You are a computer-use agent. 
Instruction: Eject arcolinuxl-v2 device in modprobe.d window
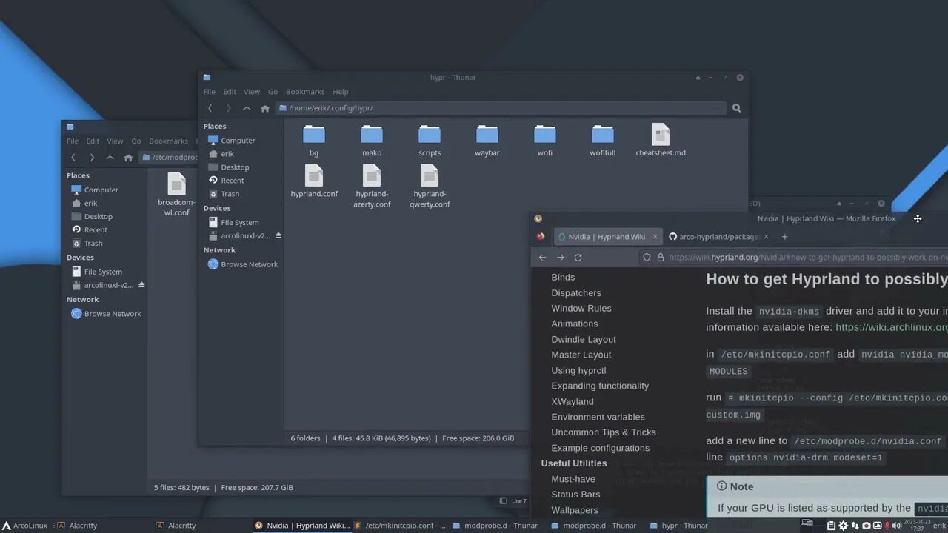coord(141,285)
